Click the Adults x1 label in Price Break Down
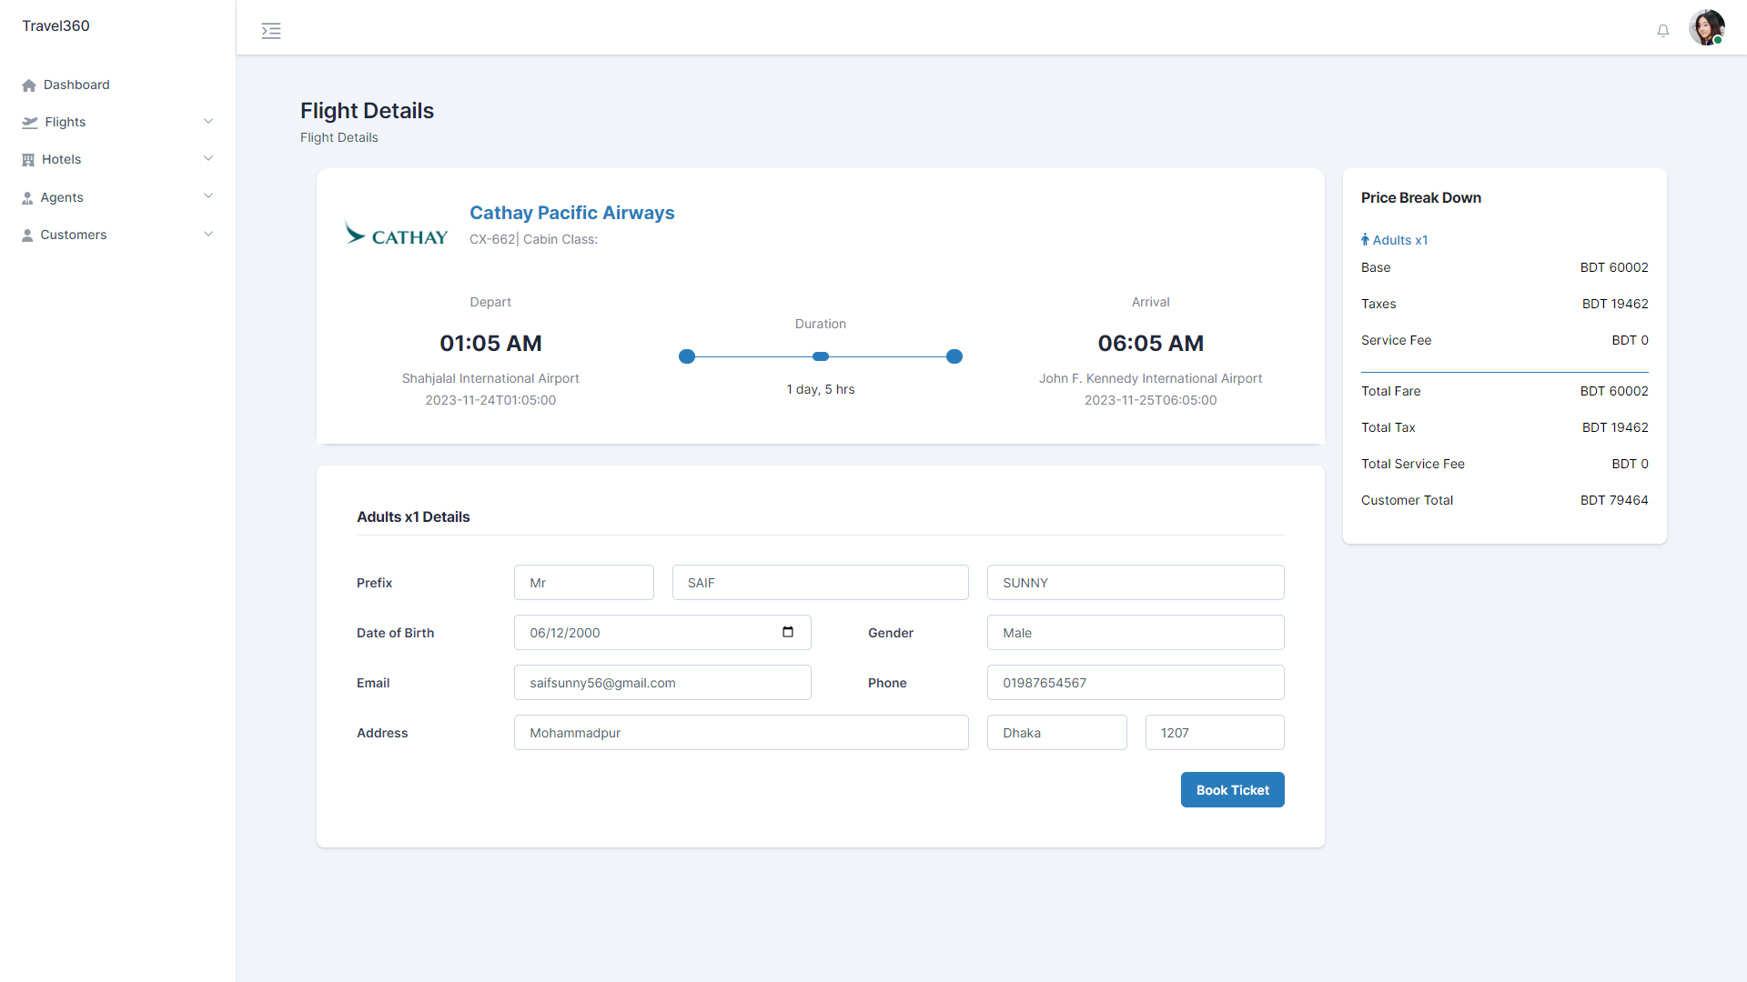Viewport: 1747px width, 982px height. point(1400,240)
